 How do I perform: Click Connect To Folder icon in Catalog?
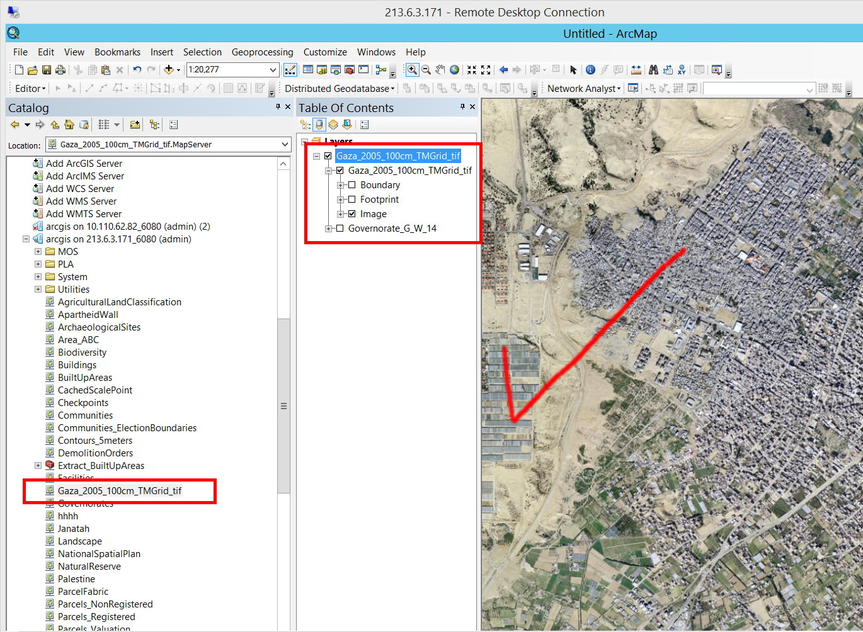point(135,125)
